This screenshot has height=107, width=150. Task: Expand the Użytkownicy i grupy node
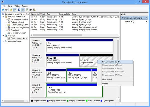pyautogui.click(x=6, y=28)
